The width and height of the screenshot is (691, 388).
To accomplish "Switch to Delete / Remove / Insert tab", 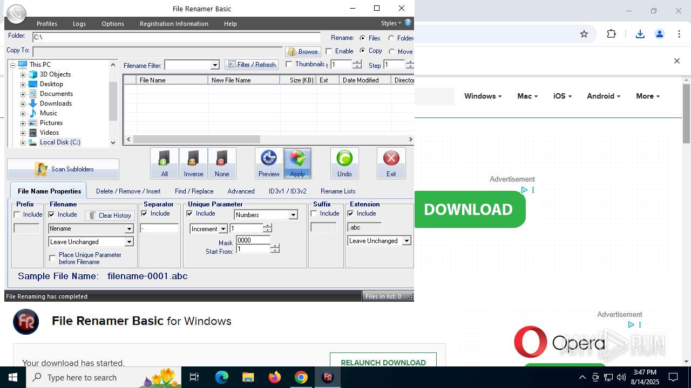I will pos(128,191).
